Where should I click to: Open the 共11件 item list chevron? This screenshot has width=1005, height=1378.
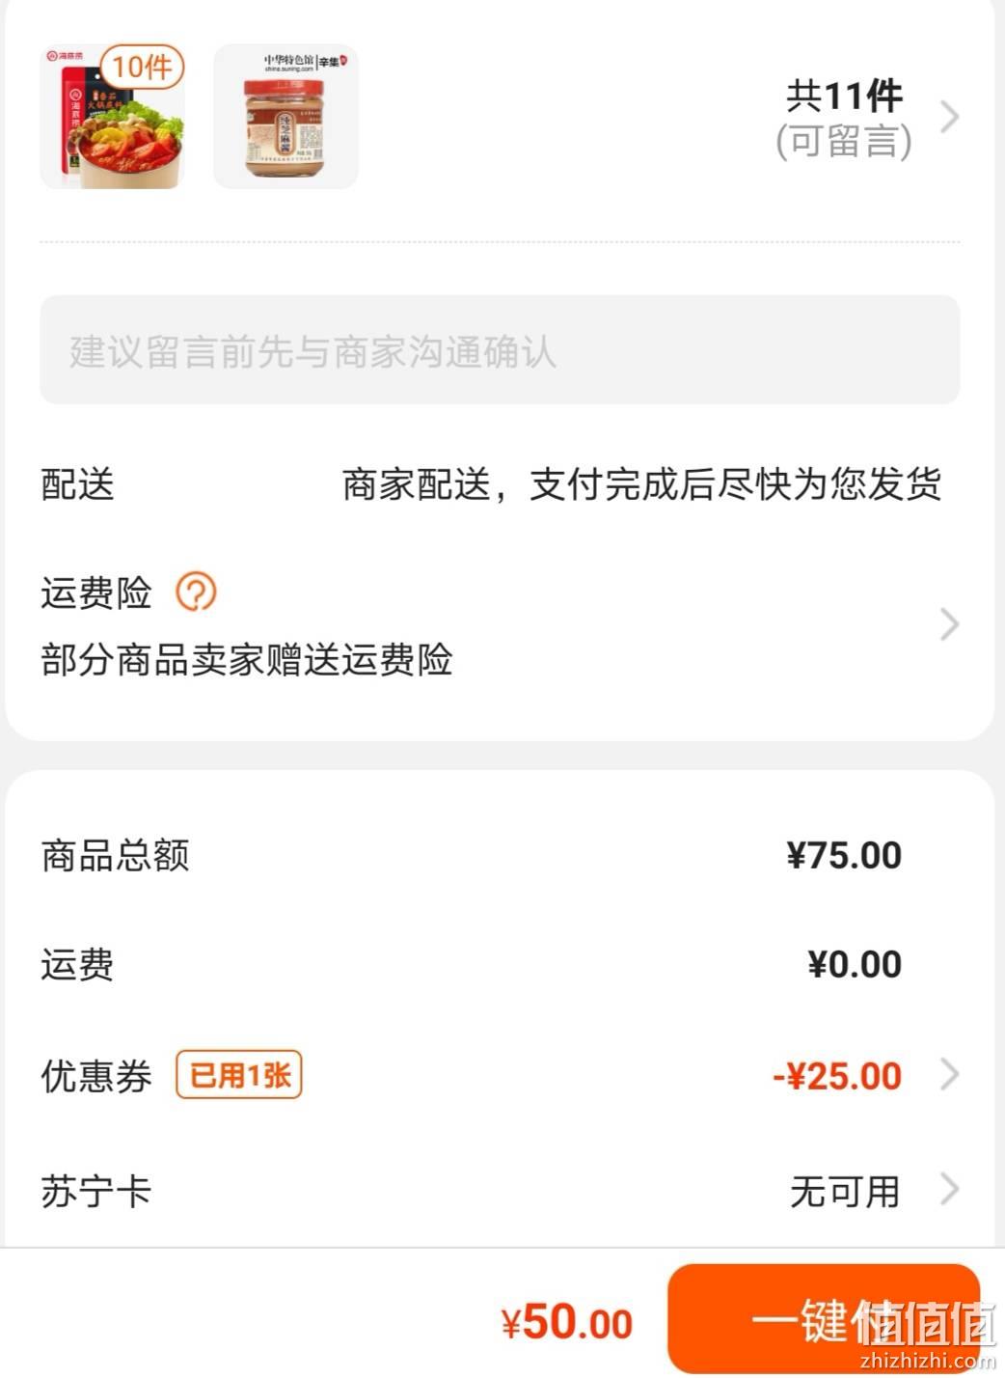[950, 117]
